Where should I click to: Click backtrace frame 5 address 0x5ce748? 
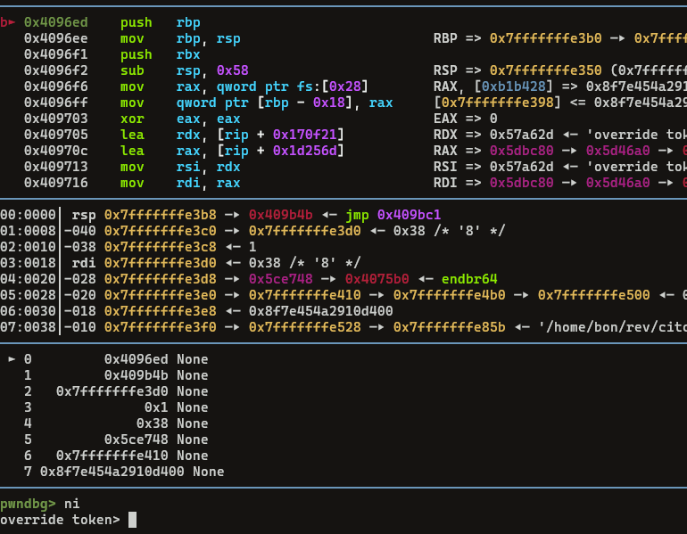coord(137,440)
